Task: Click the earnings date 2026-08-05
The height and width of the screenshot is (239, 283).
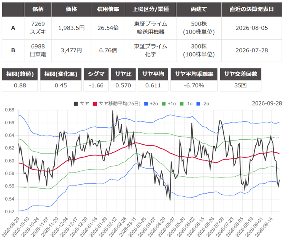Action: coord(252,28)
